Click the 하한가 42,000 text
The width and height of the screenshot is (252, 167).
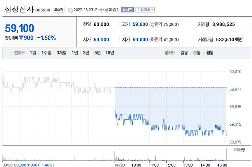164,40
